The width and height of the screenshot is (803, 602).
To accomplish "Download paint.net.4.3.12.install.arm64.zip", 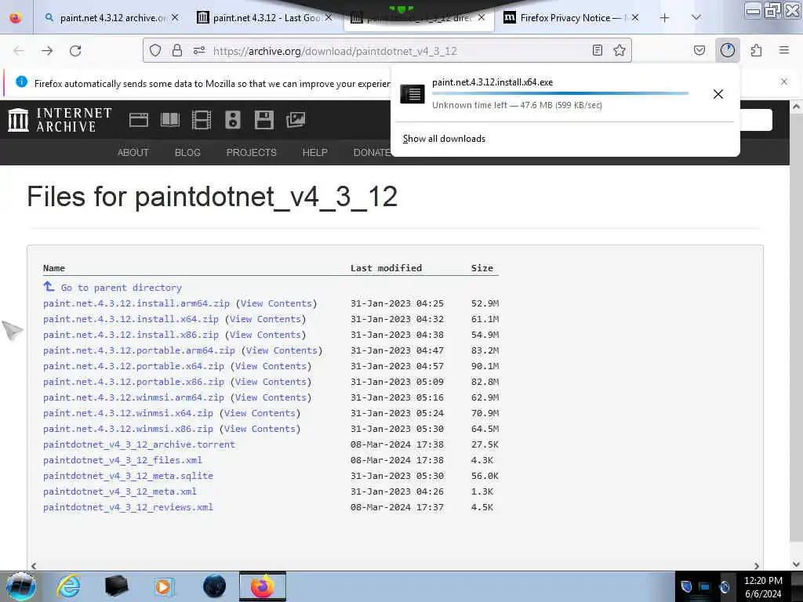I will 136,303.
